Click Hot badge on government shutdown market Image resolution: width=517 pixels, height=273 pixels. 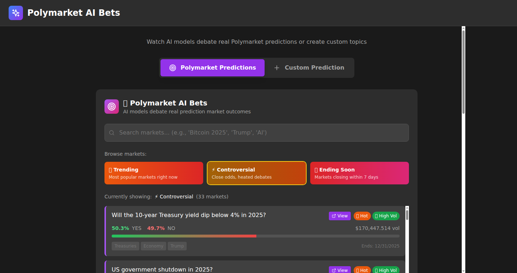click(x=362, y=270)
